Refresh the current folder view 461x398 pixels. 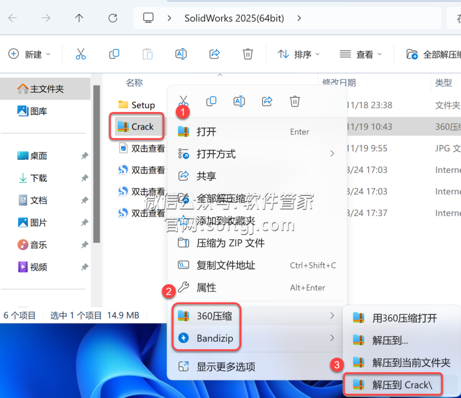point(113,18)
